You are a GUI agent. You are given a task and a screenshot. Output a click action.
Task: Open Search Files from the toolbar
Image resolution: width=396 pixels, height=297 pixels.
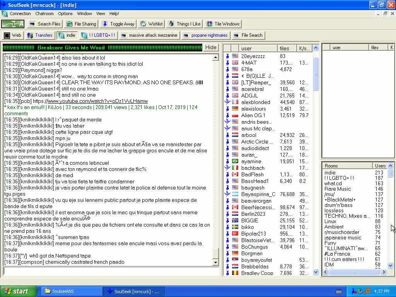tap(45, 24)
